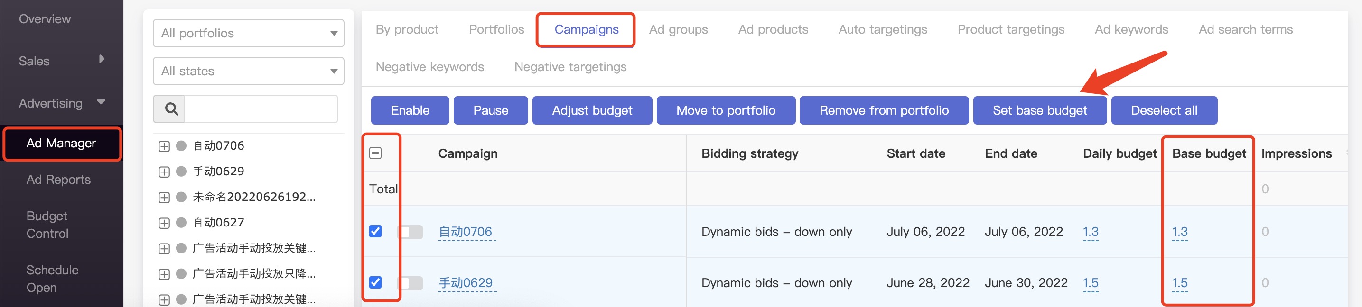Switch to Negative targetings tab
Image resolution: width=1362 pixels, height=307 pixels.
[570, 67]
